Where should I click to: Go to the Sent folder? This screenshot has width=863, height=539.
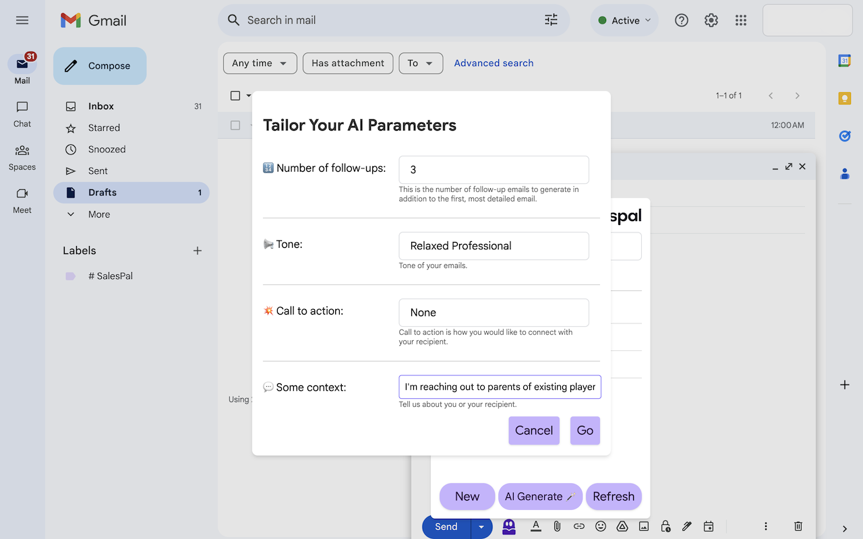(98, 171)
